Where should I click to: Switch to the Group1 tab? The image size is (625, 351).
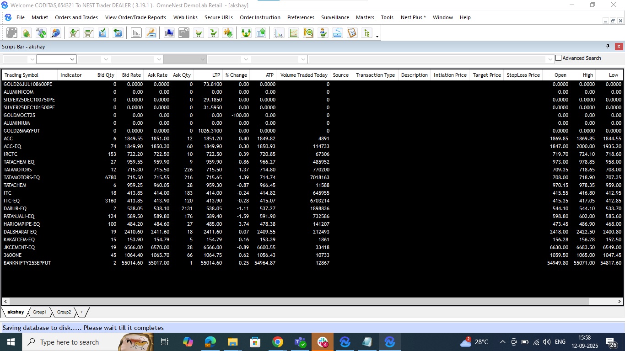tap(40, 312)
